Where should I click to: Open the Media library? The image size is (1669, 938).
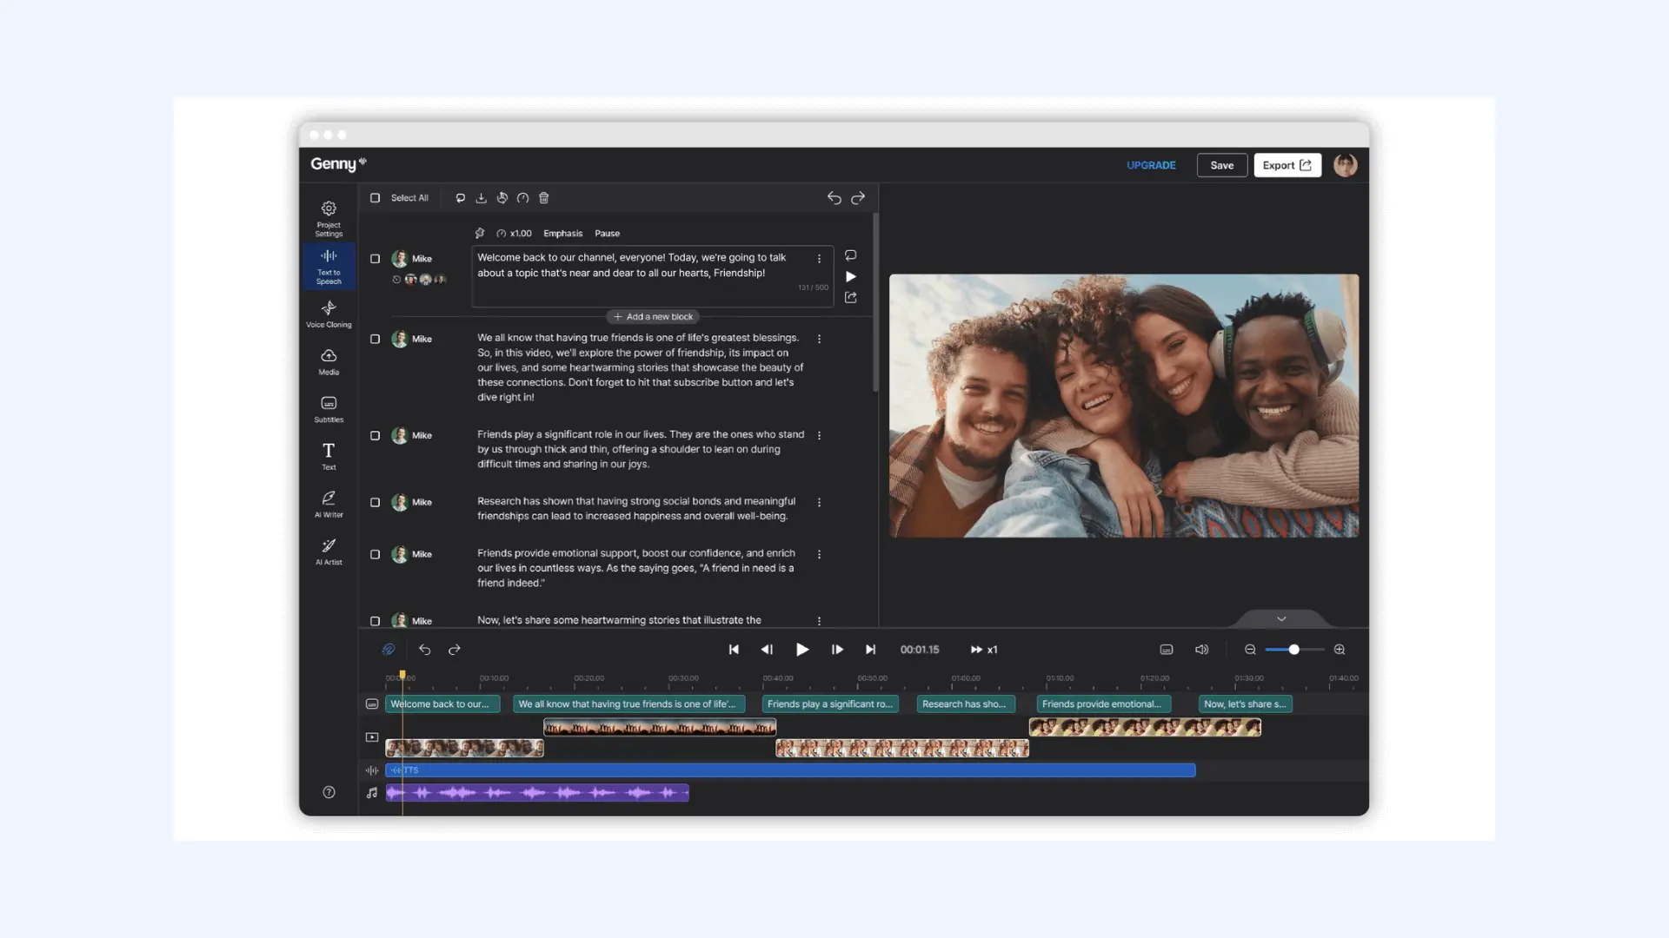329,360
